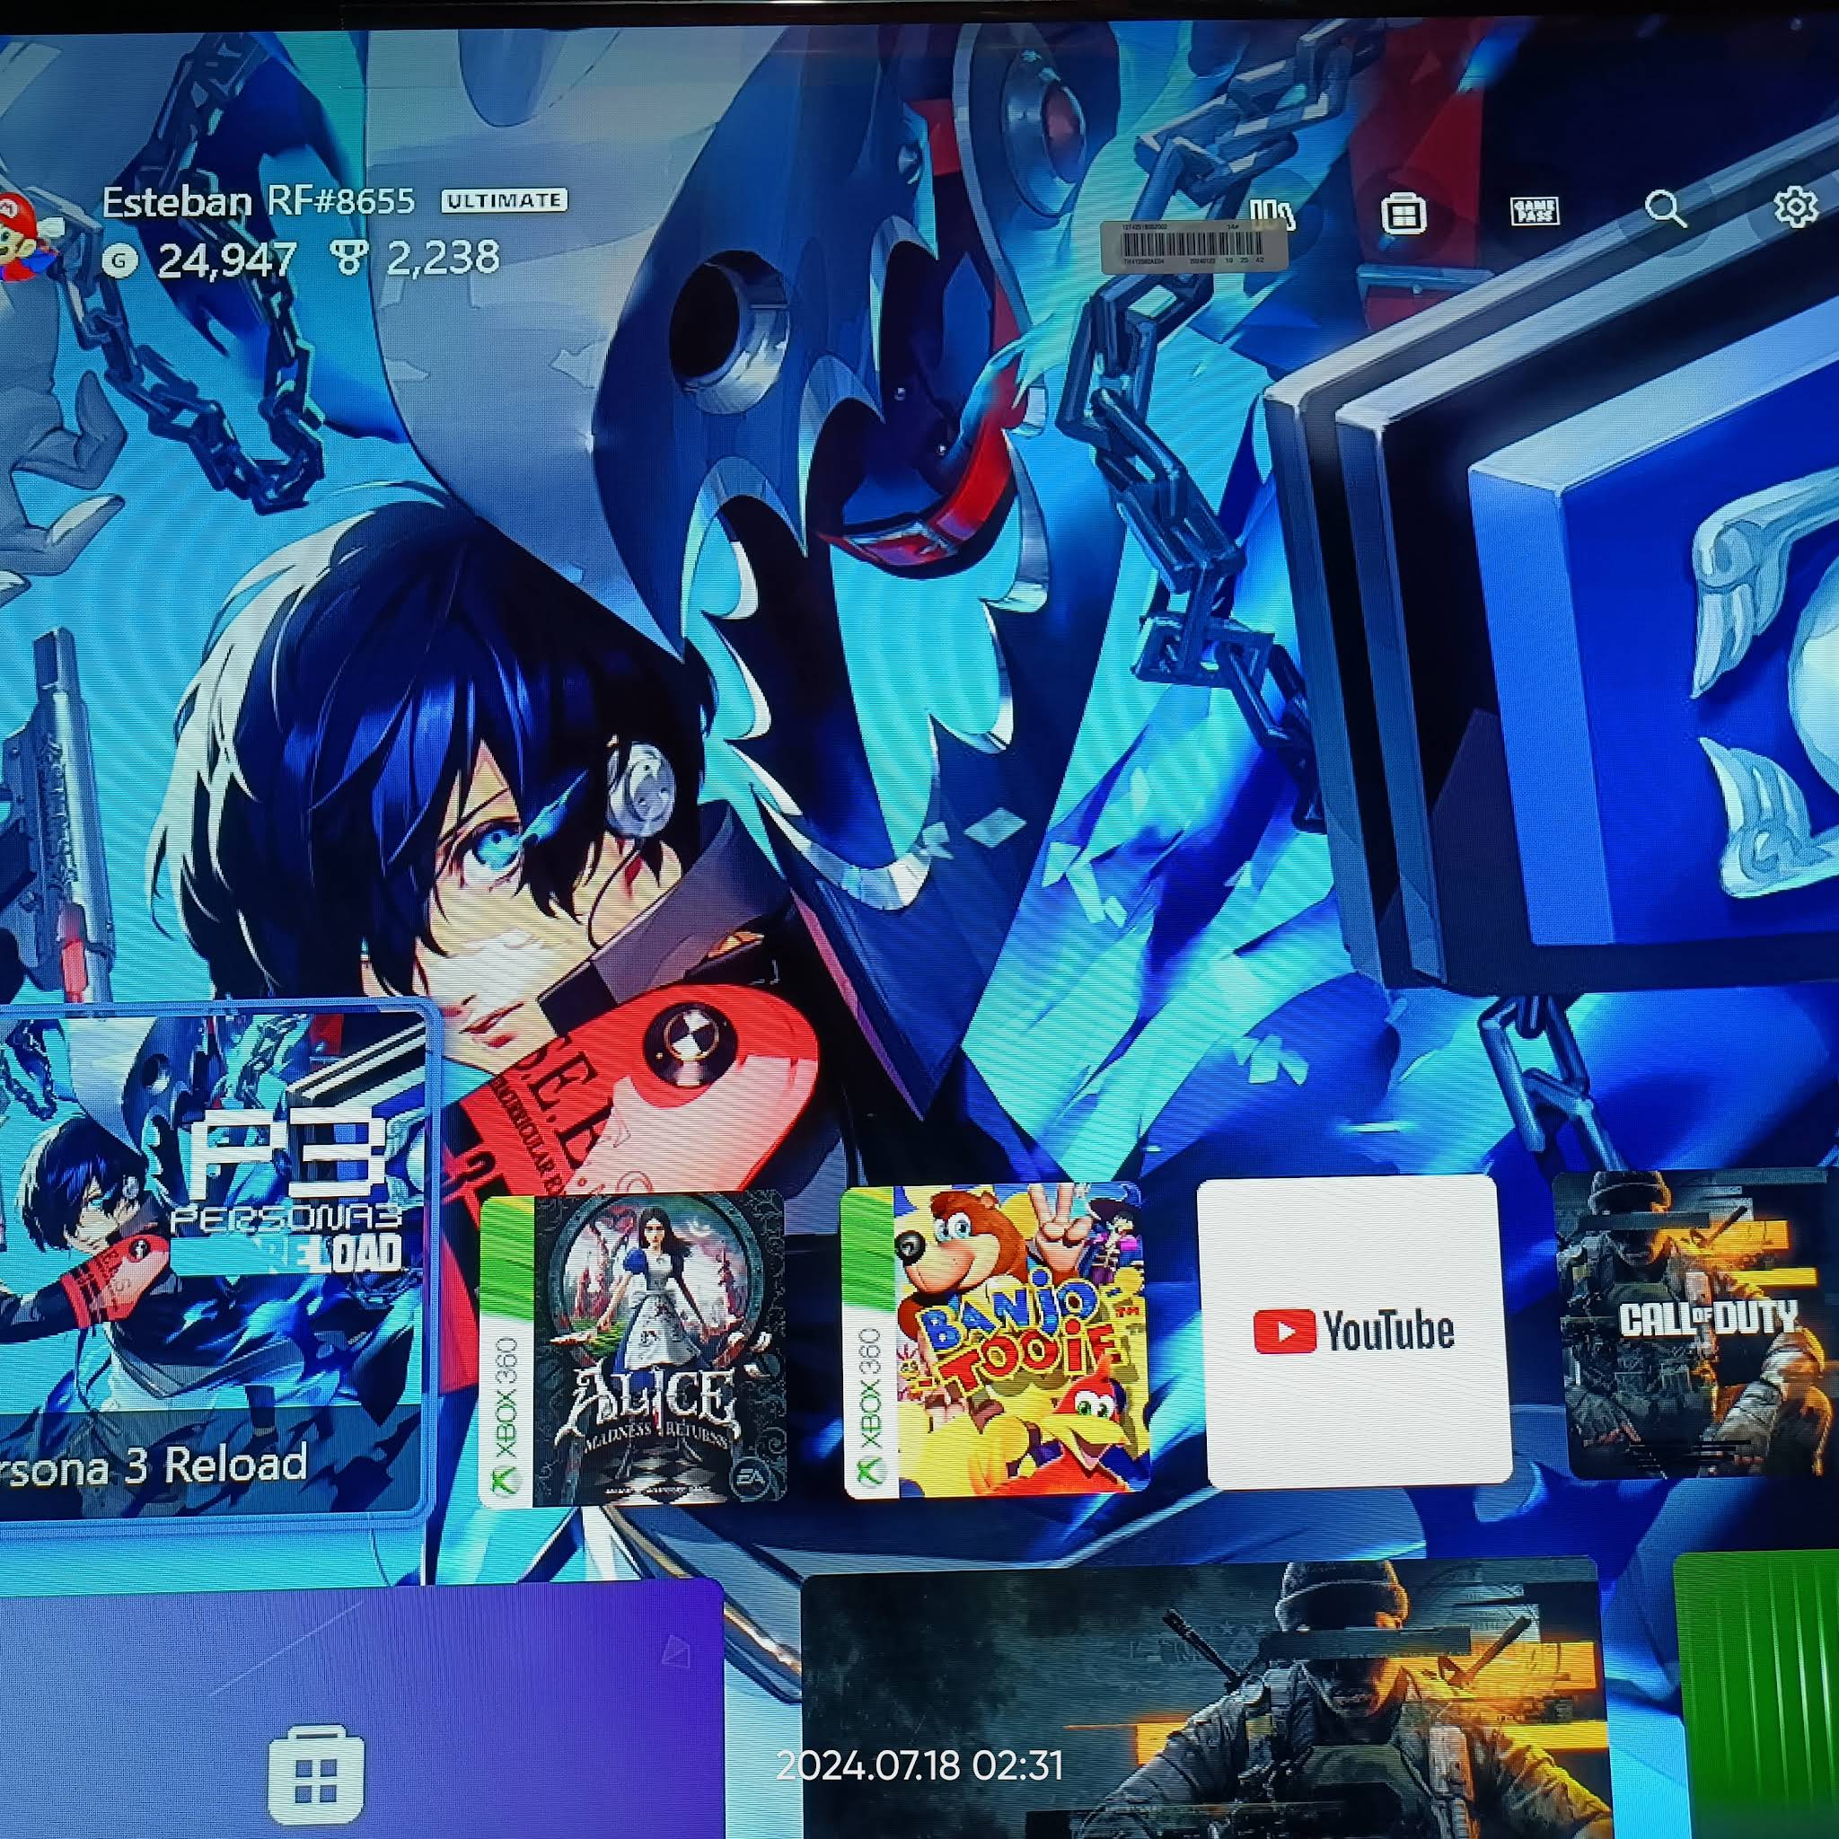Select the Mario profile avatar
Screen dimensions: 1839x1839
[x=24, y=233]
